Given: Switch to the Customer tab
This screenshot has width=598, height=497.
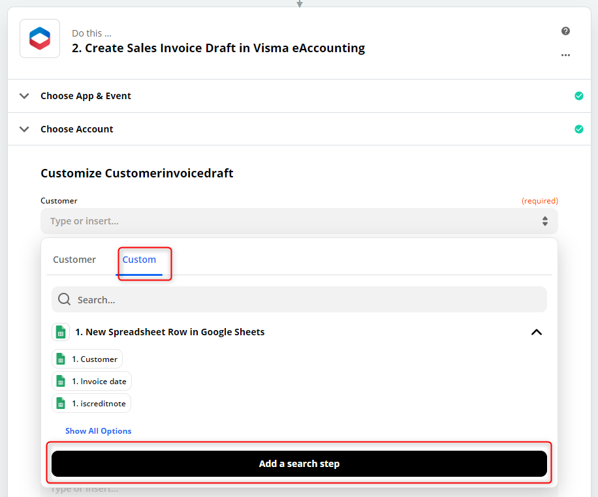Looking at the screenshot, I should coord(74,260).
